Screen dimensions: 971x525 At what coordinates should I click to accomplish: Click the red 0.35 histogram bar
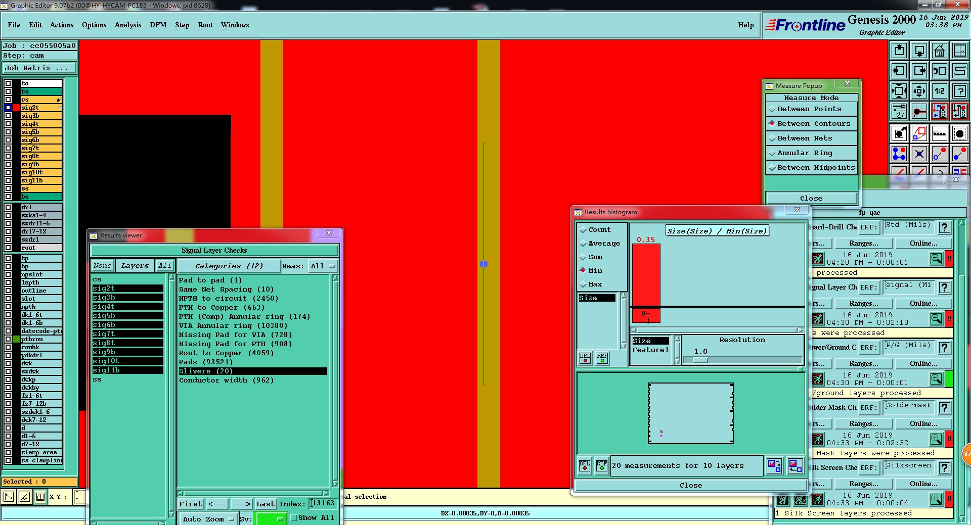click(x=646, y=275)
